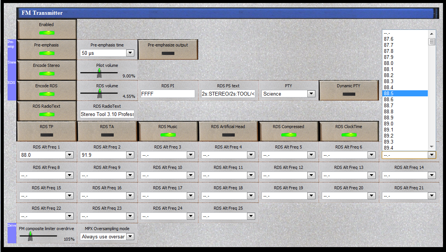Click the frequency list scroll up arrow
446x252 pixels.
pyautogui.click(x=432, y=34)
